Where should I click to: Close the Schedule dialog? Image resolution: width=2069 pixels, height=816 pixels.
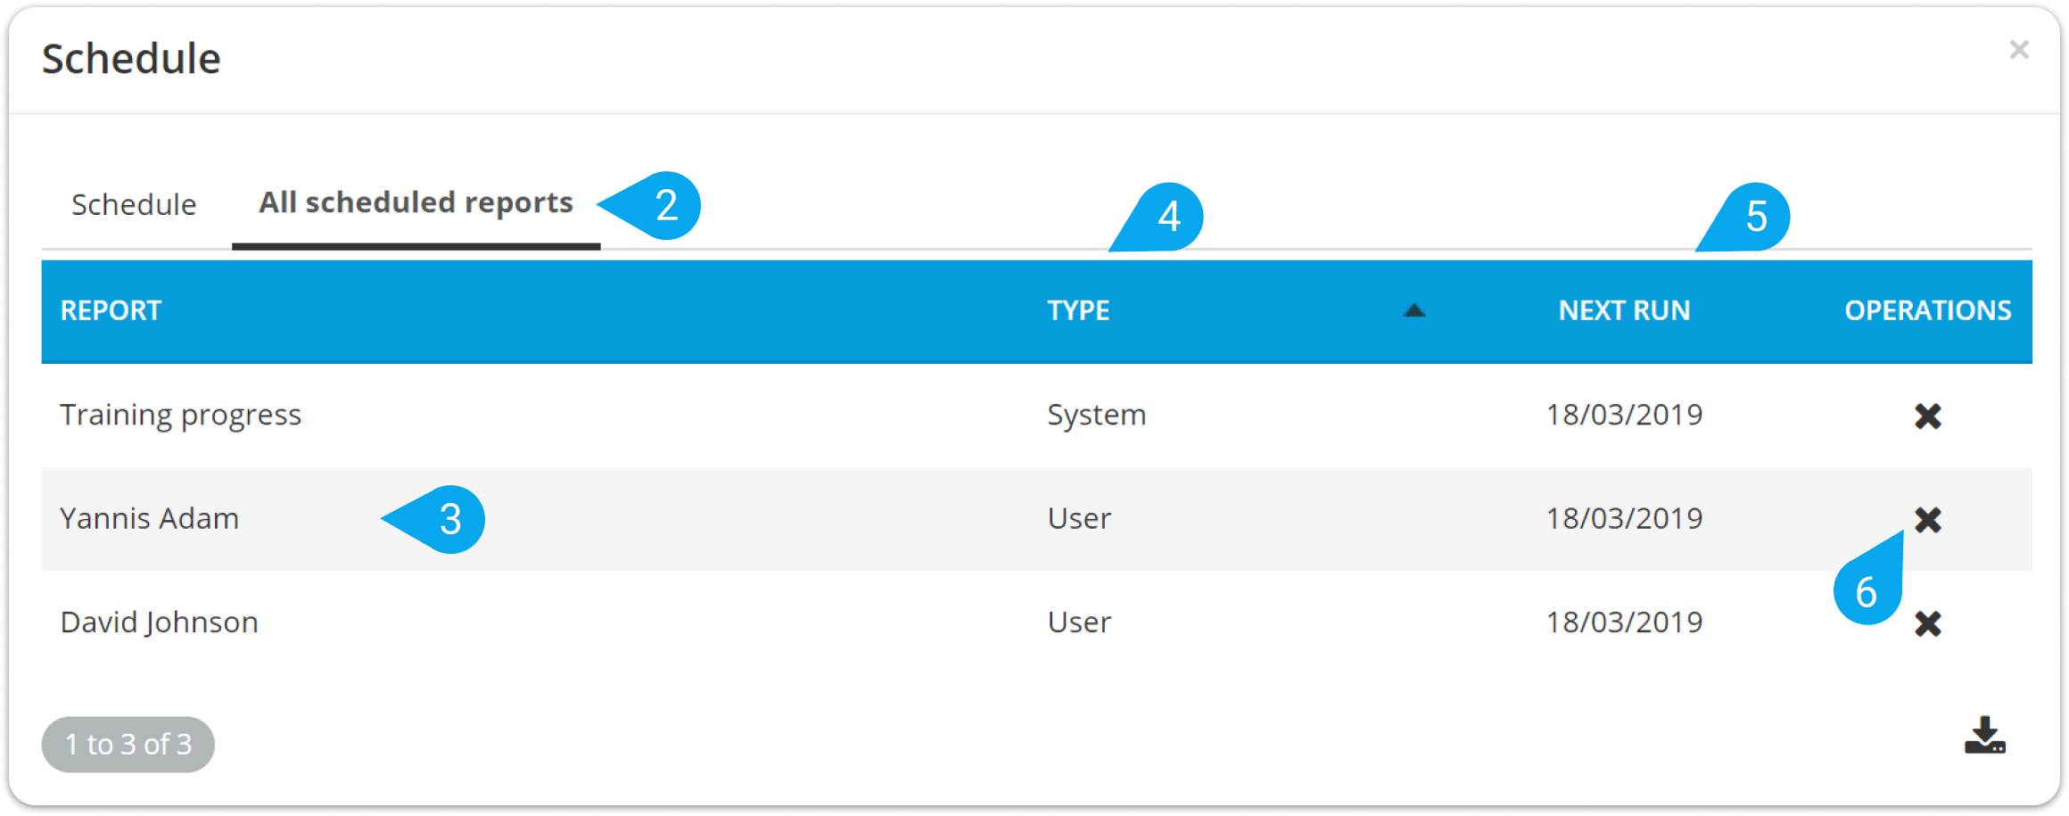(2019, 50)
